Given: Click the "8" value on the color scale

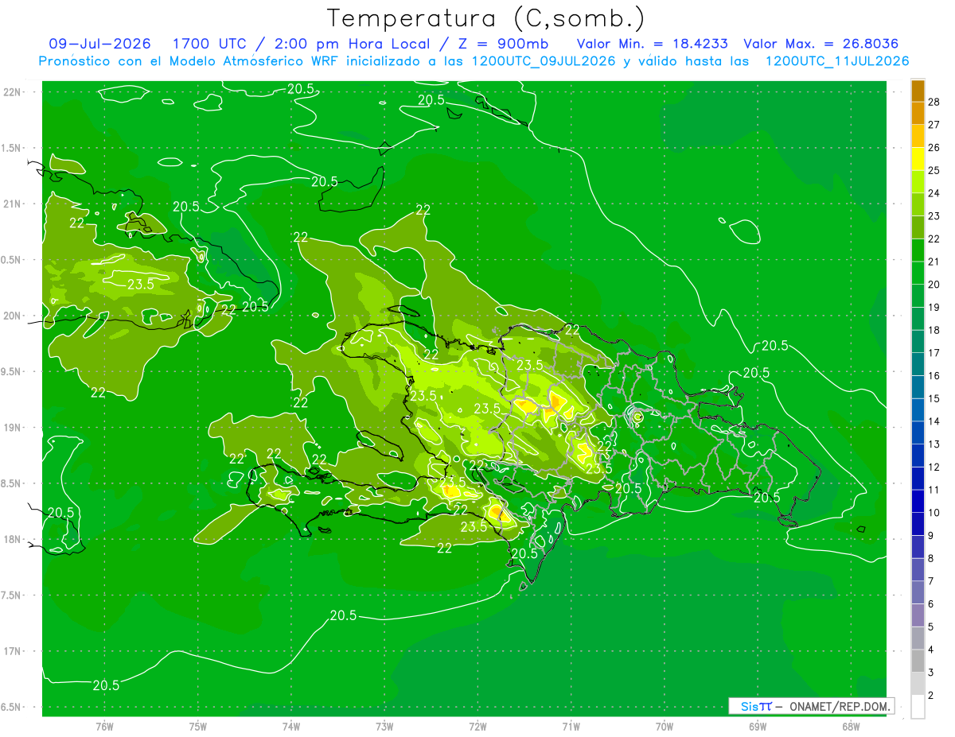Looking at the screenshot, I should [x=931, y=558].
